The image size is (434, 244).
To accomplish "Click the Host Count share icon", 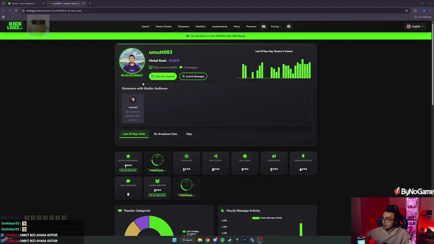I will (x=216, y=156).
